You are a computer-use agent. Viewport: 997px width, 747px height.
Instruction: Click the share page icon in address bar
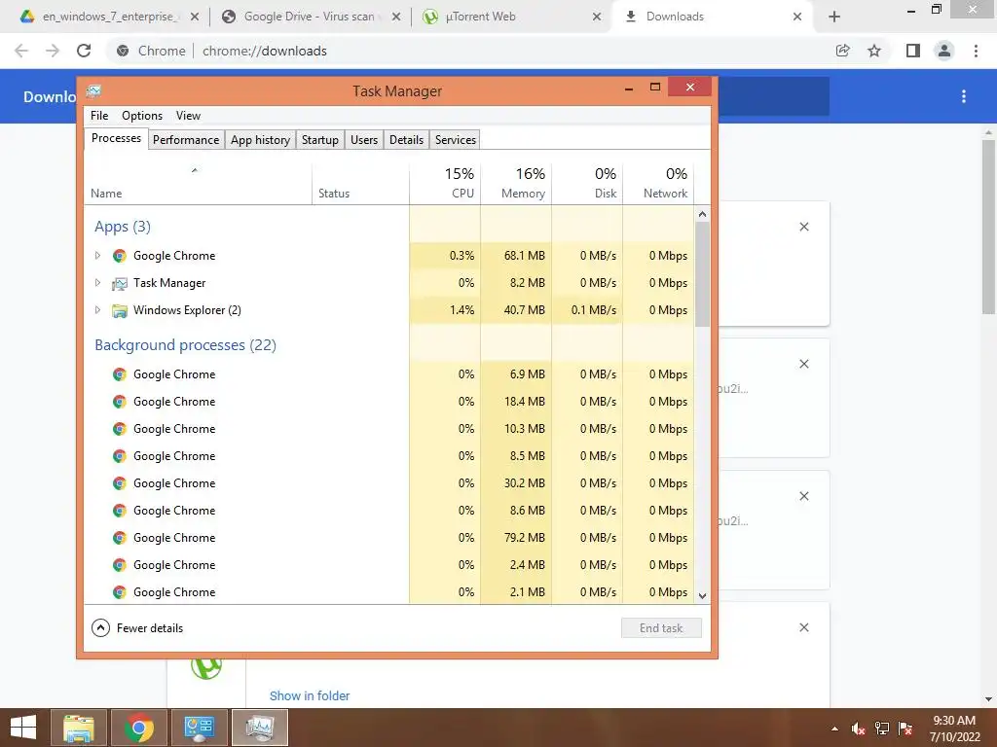842,51
